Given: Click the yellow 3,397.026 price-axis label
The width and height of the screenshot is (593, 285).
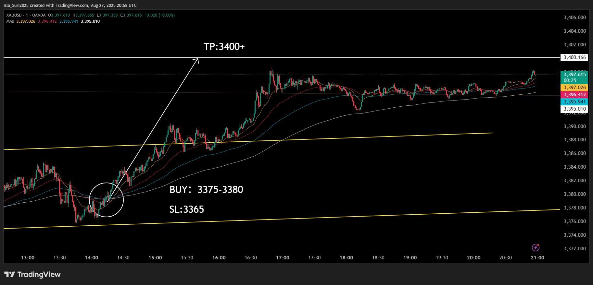Looking at the screenshot, I should click(x=574, y=88).
